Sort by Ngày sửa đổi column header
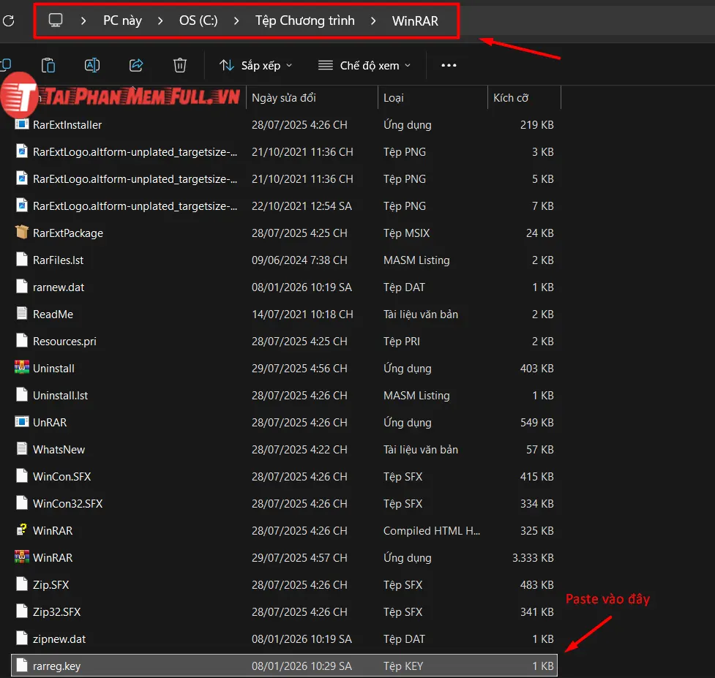Viewport: 715px width, 678px height. click(284, 97)
